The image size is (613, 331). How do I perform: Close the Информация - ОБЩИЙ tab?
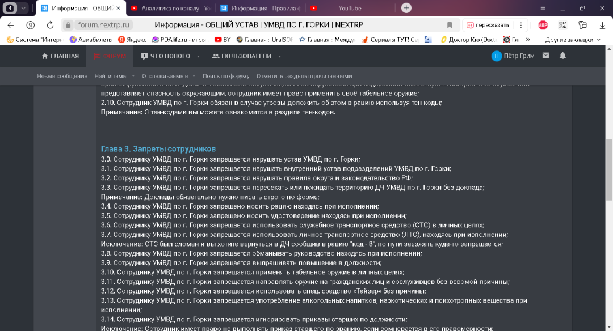pos(119,8)
